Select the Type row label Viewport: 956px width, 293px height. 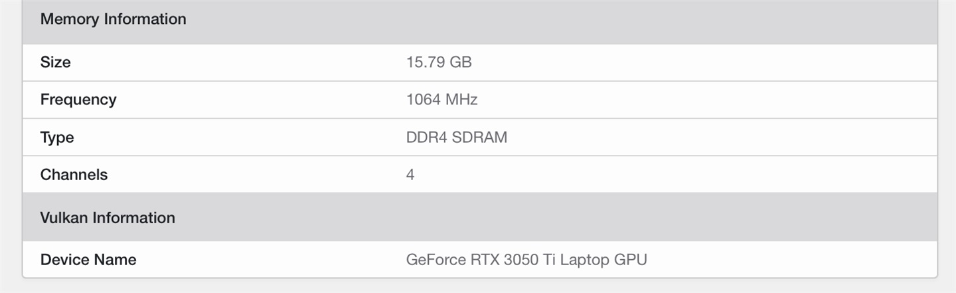point(56,138)
